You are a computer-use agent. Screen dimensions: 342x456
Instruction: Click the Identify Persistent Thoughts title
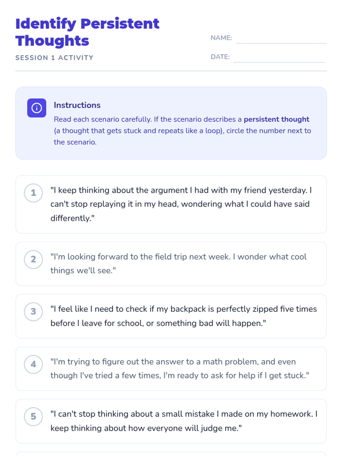click(87, 32)
